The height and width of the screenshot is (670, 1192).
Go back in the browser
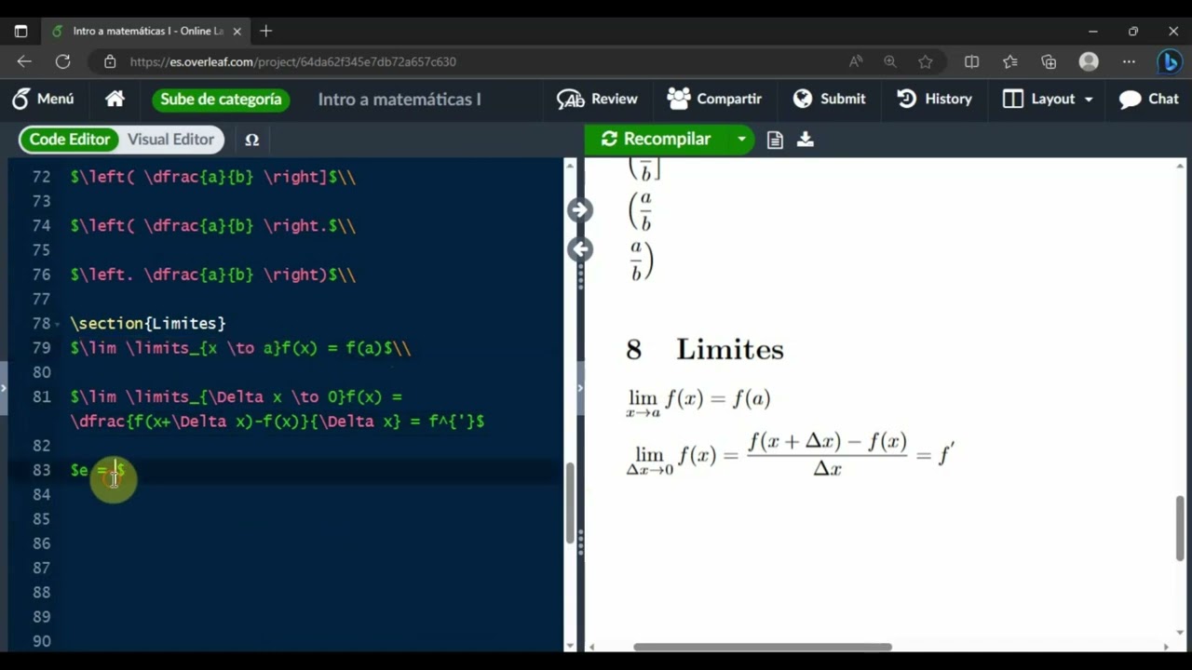point(24,61)
